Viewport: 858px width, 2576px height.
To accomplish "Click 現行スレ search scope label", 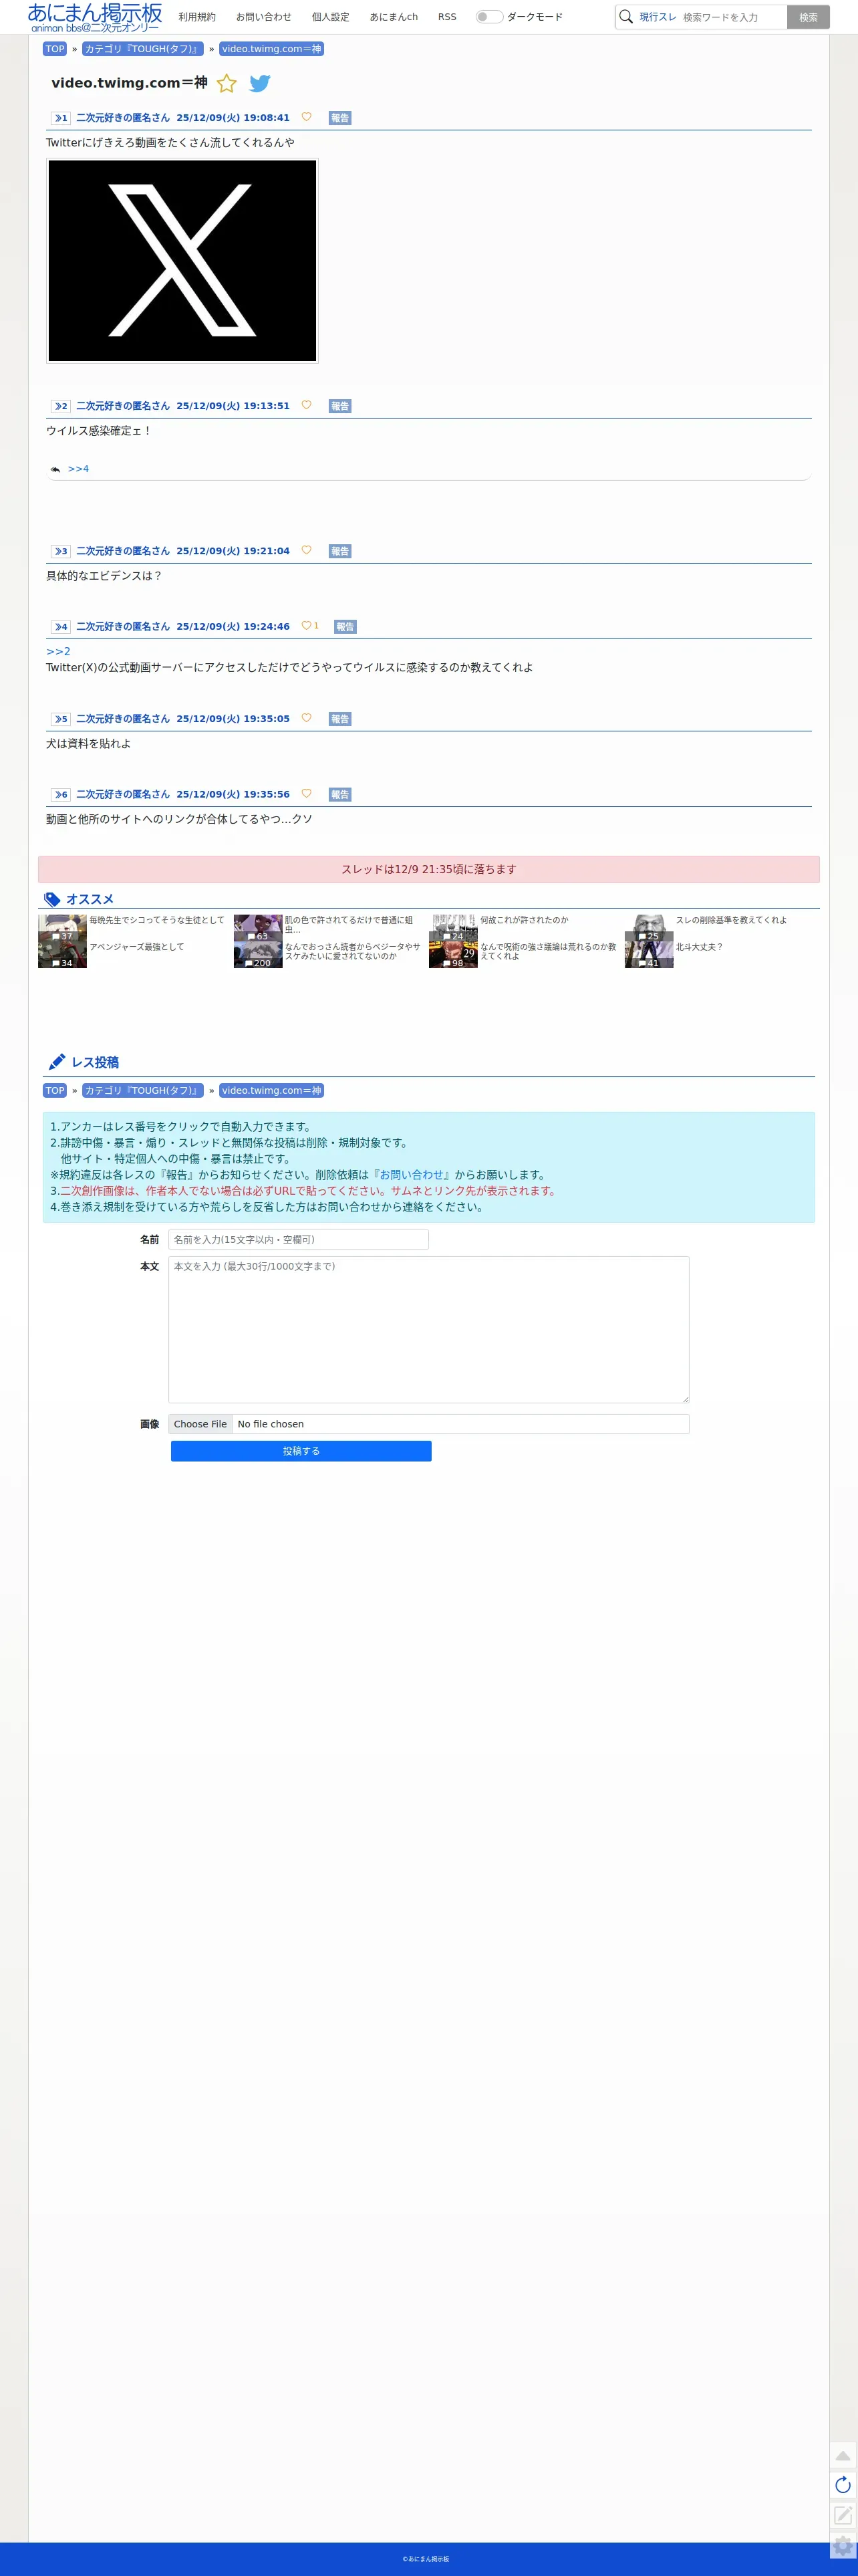I will [x=658, y=17].
